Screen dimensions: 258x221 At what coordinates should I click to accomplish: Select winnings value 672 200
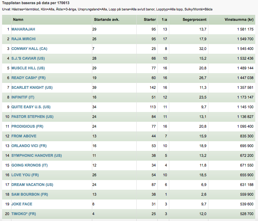(x=247, y=156)
